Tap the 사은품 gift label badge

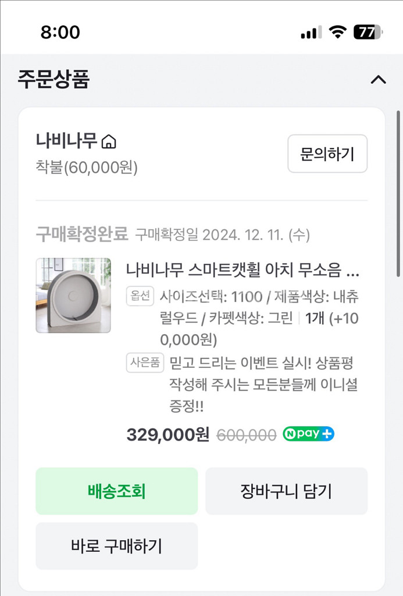[144, 363]
